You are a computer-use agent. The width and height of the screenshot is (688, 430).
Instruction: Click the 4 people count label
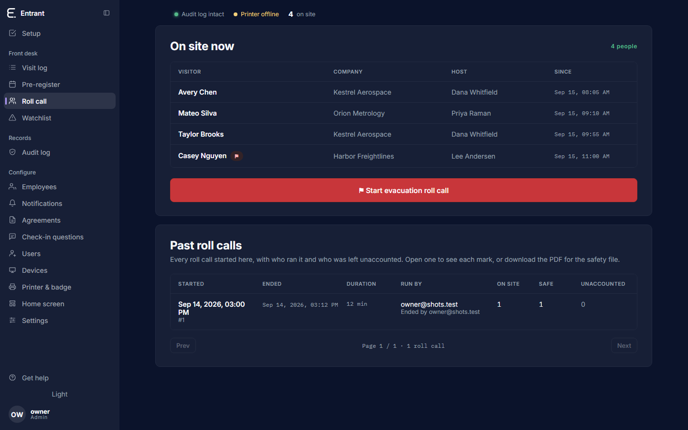pyautogui.click(x=624, y=46)
